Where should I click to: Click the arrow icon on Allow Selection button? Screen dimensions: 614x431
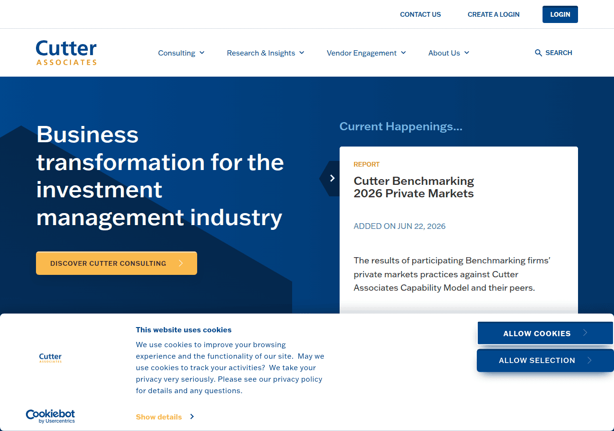(590, 360)
